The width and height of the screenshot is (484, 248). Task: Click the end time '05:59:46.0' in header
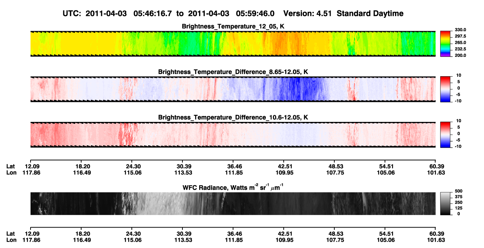255,14
